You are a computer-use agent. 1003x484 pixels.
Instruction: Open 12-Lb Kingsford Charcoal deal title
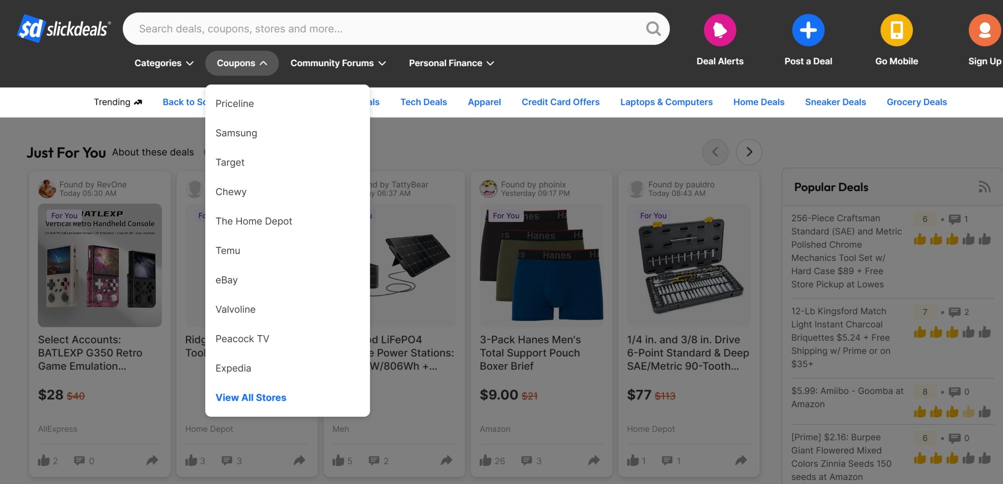coord(840,338)
